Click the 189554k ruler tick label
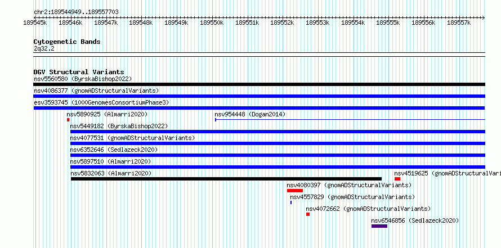The width and height of the screenshot is (501, 248). pos(353,22)
